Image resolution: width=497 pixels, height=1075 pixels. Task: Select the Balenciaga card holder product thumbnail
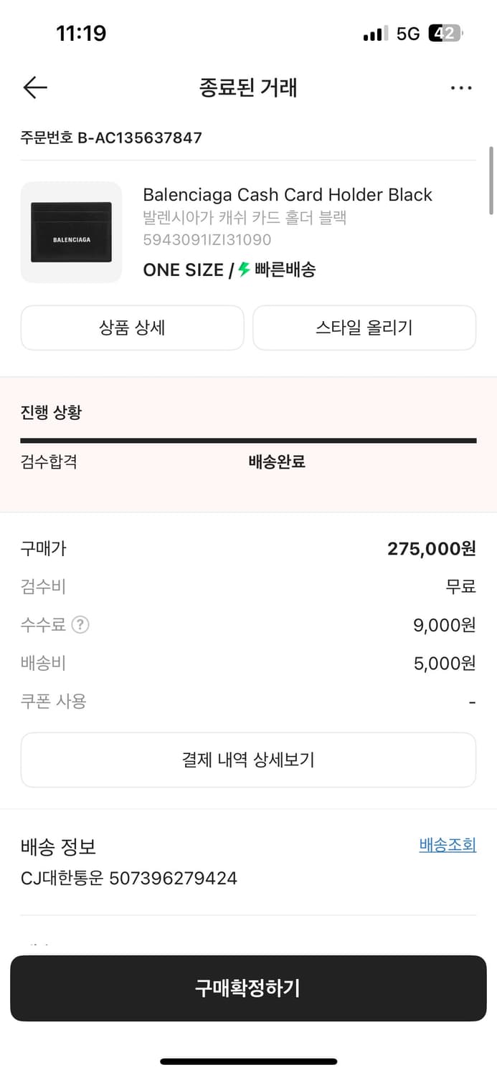(71, 232)
